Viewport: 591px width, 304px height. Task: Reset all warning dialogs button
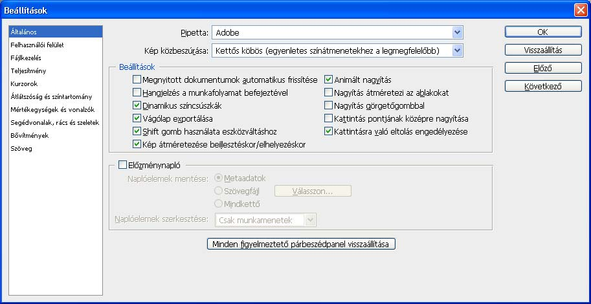(301, 244)
